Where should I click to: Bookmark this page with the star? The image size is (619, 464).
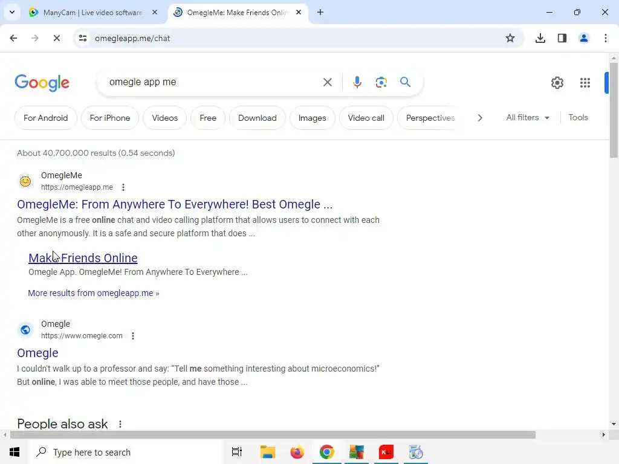(x=510, y=38)
